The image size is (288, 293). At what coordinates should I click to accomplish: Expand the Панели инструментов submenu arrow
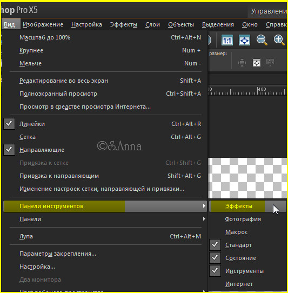[x=204, y=206]
